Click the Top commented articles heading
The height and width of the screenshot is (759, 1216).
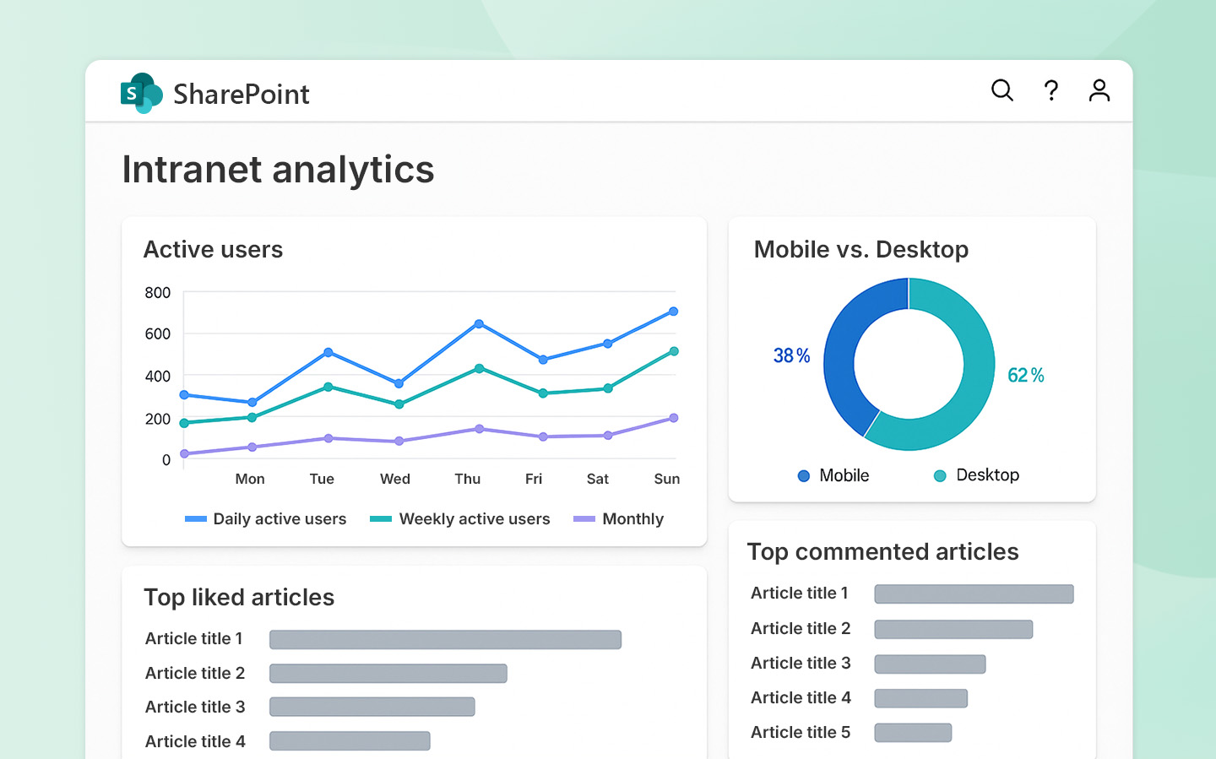coord(882,552)
